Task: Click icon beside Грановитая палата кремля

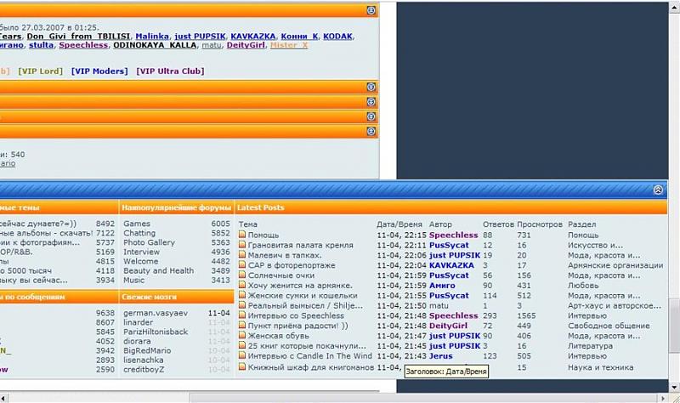Action: tap(242, 245)
